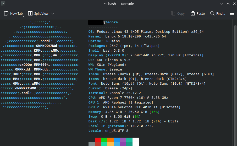This screenshot has width=237, height=146.
Task: Expand the Split View options chevron
Action: click(53, 13)
